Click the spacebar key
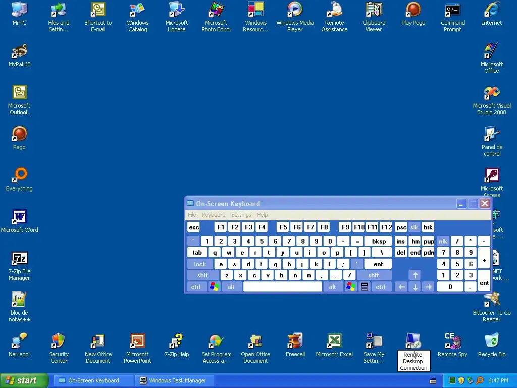Viewport: 517px width, 388px height. pyautogui.click(x=283, y=287)
